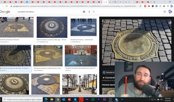Click the search by image camera icon
This screenshot has height=102, width=174.
[x=84, y=12]
